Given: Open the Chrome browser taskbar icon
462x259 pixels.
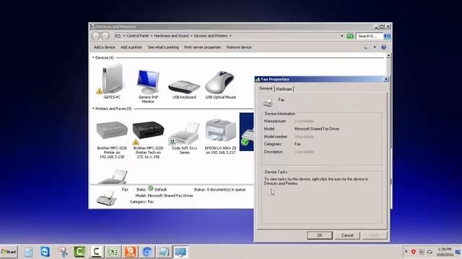Looking at the screenshot, I should click(x=147, y=252).
